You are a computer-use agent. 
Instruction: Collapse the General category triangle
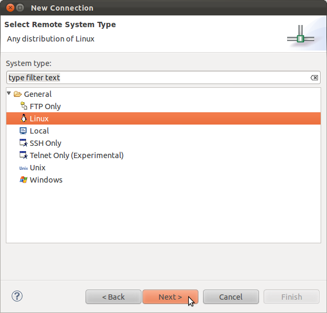click(x=9, y=93)
